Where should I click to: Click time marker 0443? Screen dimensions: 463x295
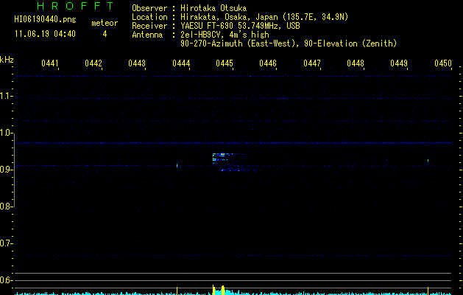coord(137,63)
